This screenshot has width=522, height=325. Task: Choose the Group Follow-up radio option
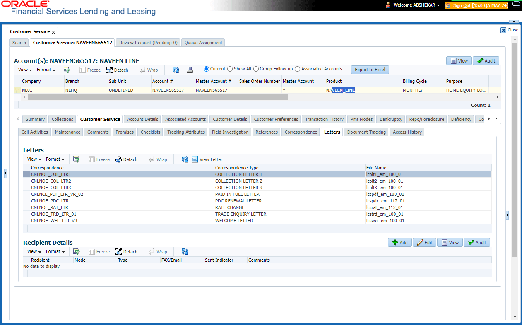[x=256, y=69]
